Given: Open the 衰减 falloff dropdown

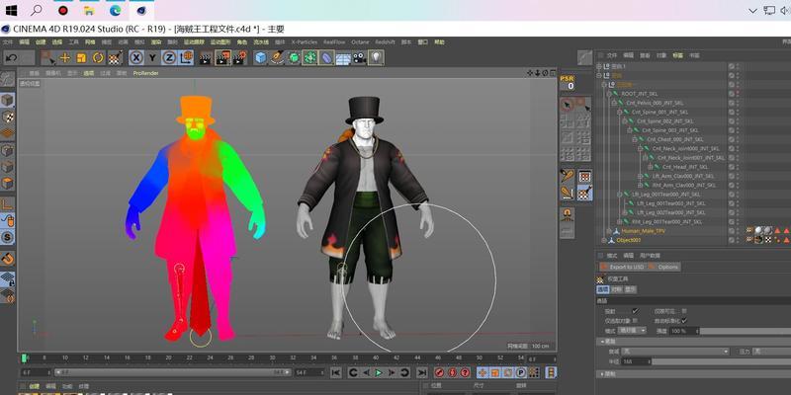Looking at the screenshot, I should [675, 352].
